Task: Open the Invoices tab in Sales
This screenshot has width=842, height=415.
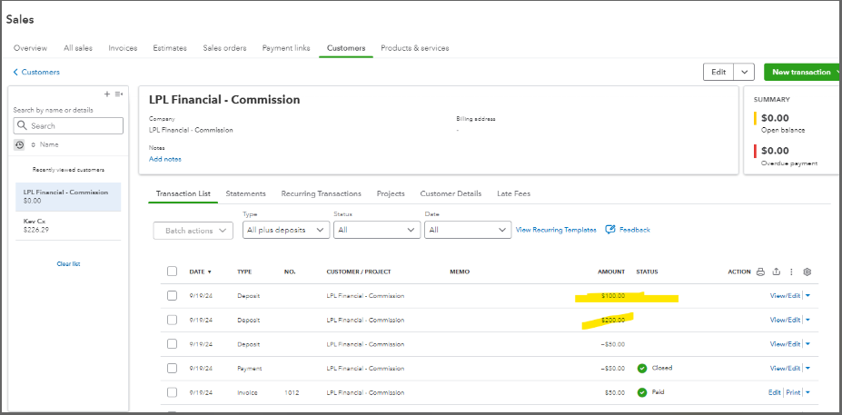Action: [x=123, y=48]
